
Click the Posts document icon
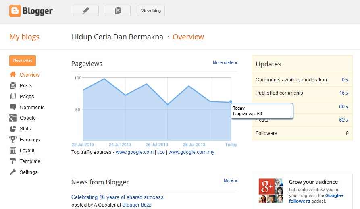coord(13,85)
